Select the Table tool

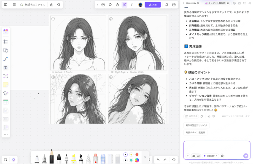[5, 102]
